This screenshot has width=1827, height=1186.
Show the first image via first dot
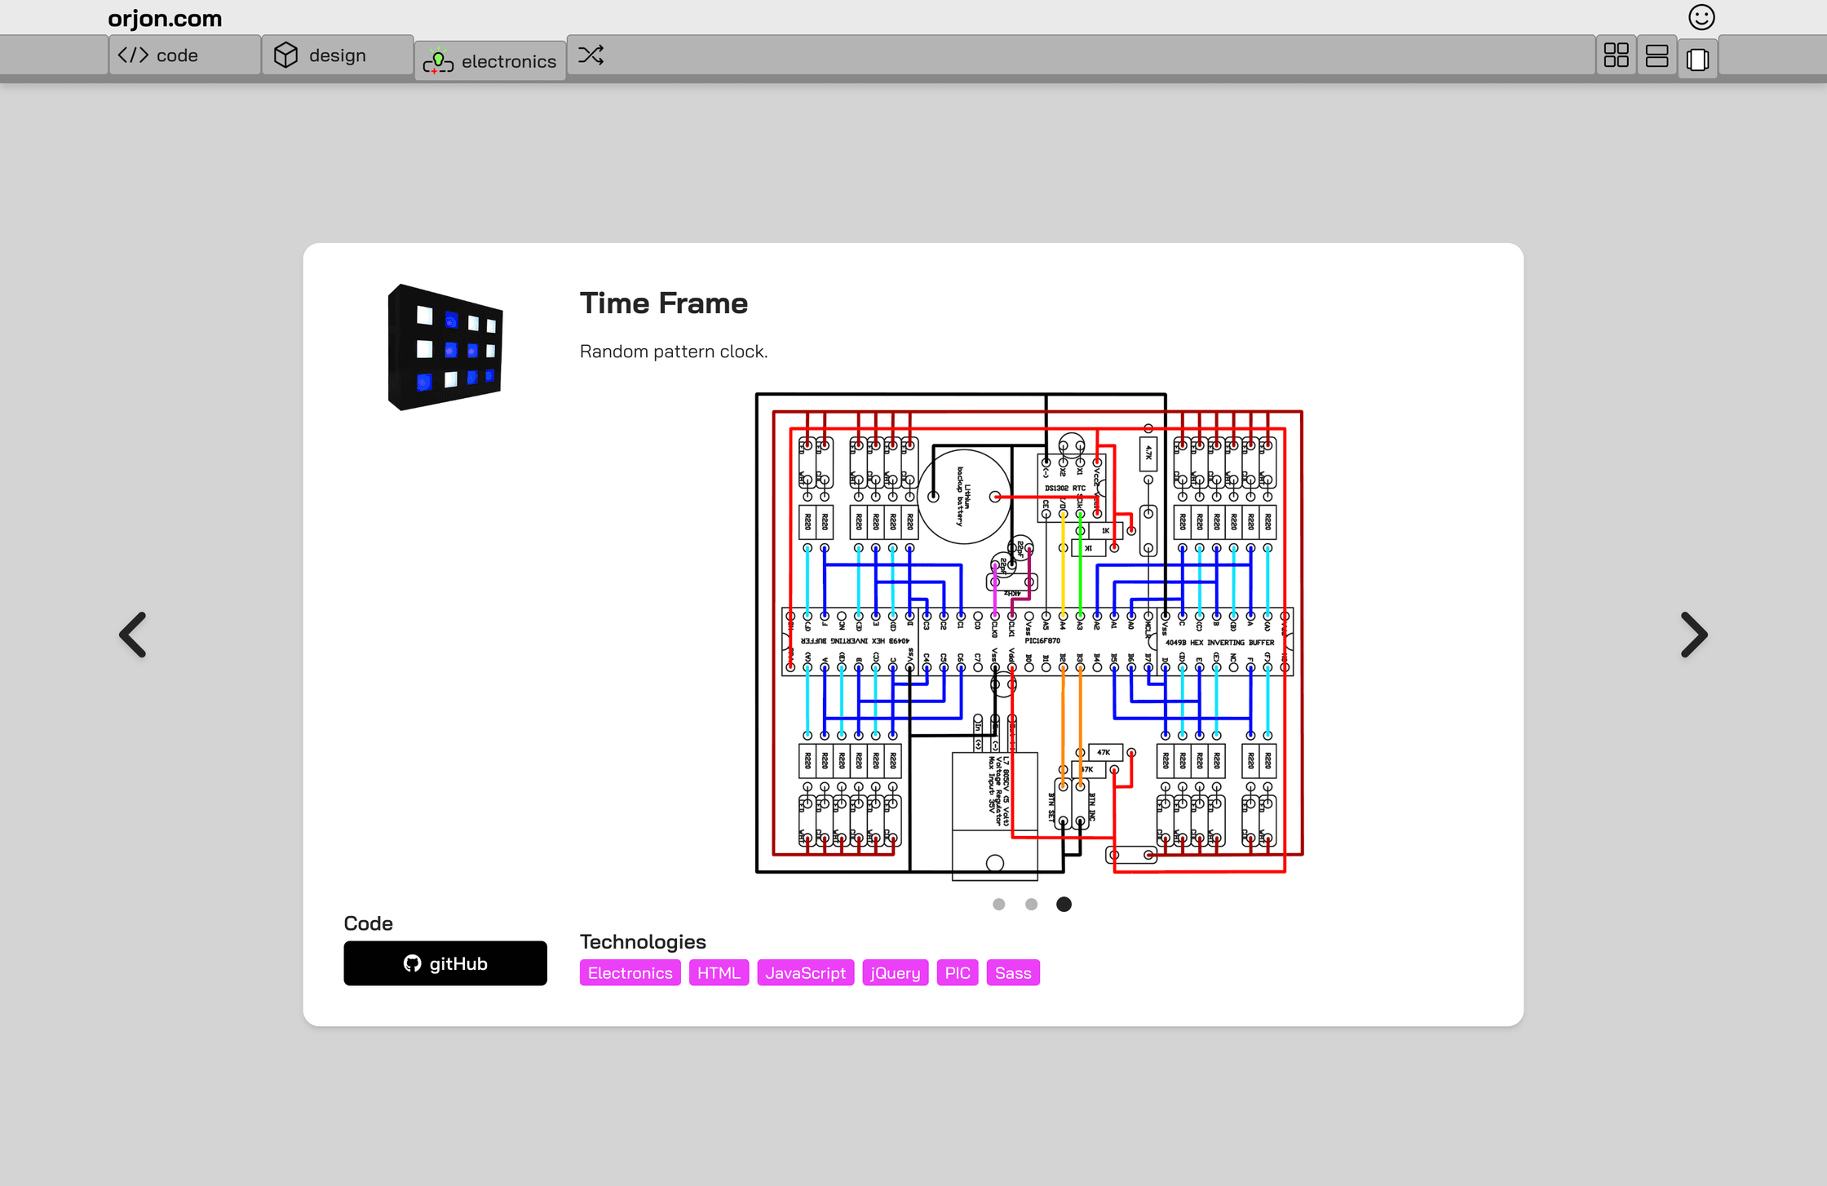tap(998, 904)
